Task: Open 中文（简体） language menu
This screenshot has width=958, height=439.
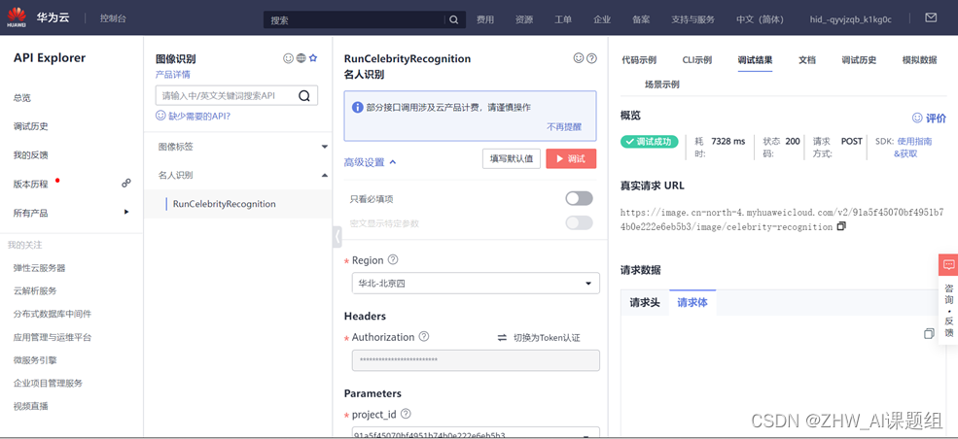Action: 760,19
